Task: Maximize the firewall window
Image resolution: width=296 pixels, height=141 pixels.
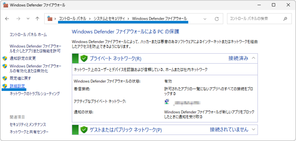Action: click(x=273, y=5)
